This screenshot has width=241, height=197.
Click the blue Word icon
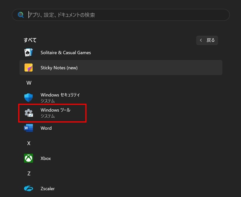(x=28, y=128)
